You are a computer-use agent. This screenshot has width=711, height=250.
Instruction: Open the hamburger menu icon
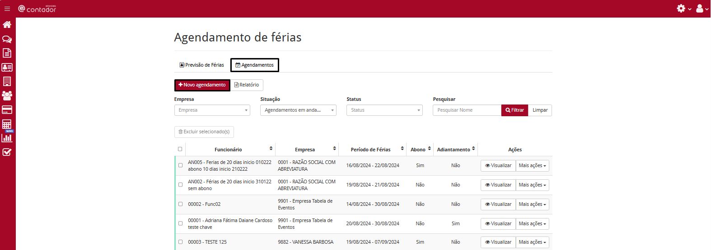(7, 9)
